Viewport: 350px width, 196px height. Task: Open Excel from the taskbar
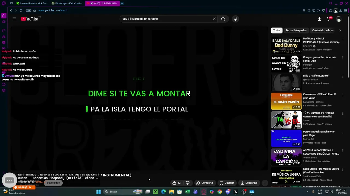(188, 192)
